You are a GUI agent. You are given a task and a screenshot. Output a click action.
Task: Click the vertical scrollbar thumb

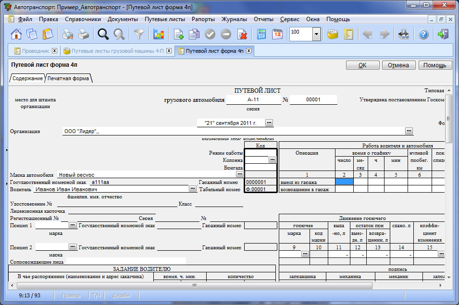click(448, 119)
